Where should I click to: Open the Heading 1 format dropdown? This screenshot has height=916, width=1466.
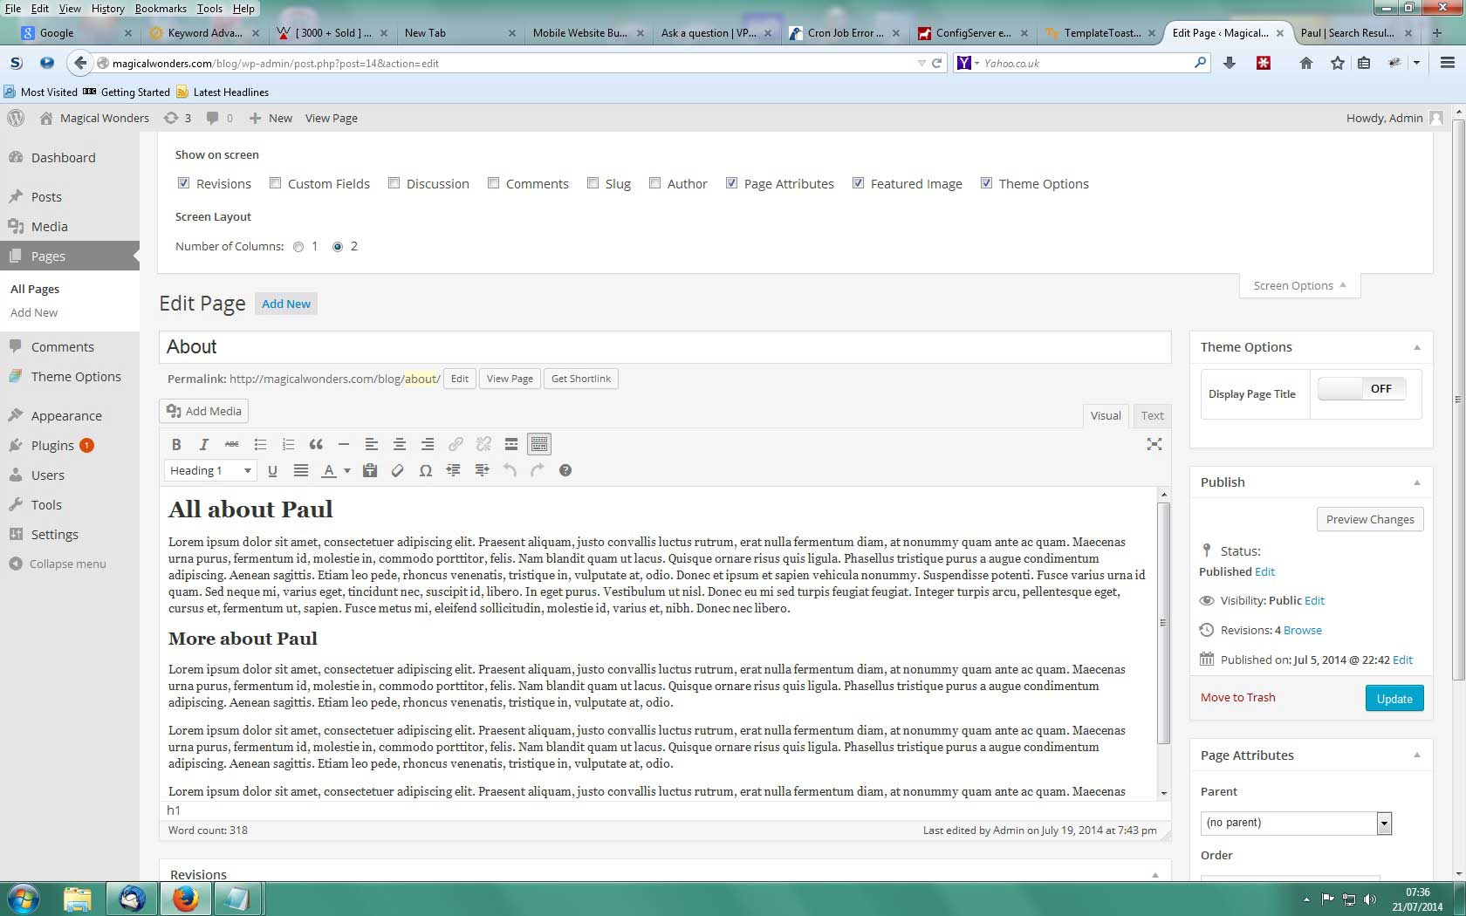click(x=210, y=471)
